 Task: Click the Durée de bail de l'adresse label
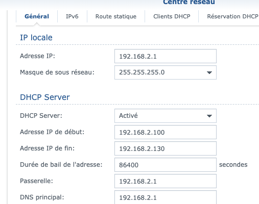coord(61,165)
